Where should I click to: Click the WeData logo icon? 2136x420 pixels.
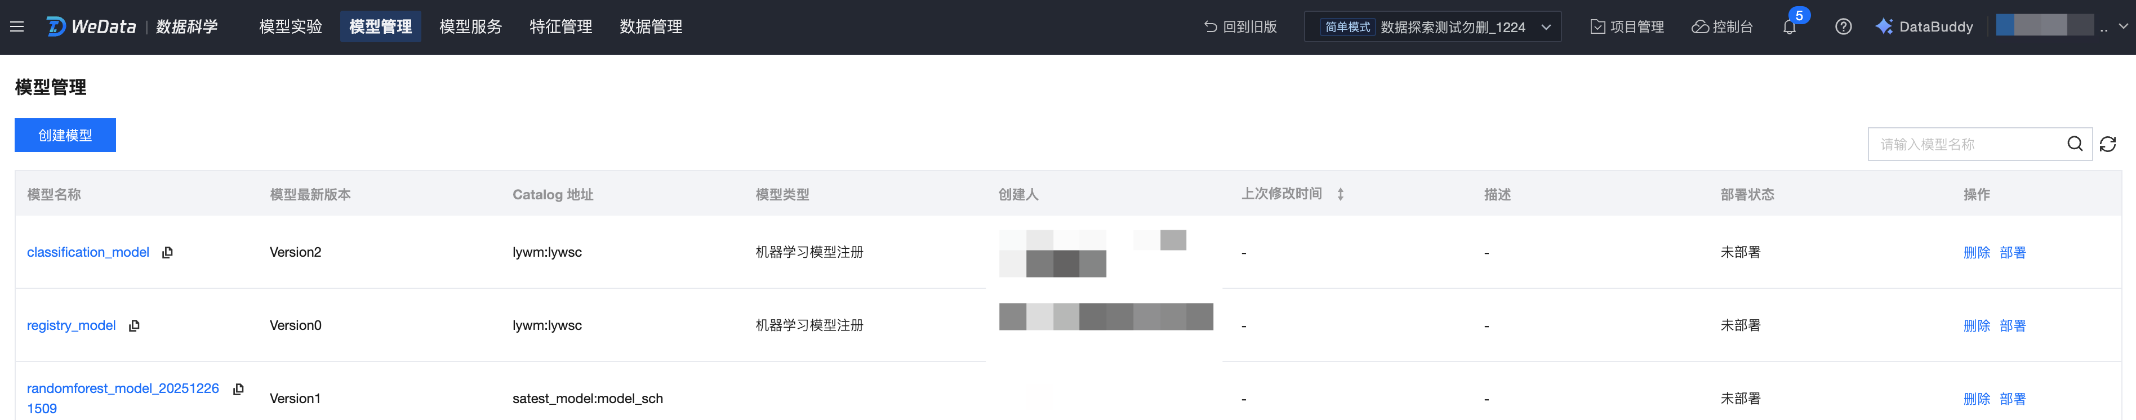[56, 26]
